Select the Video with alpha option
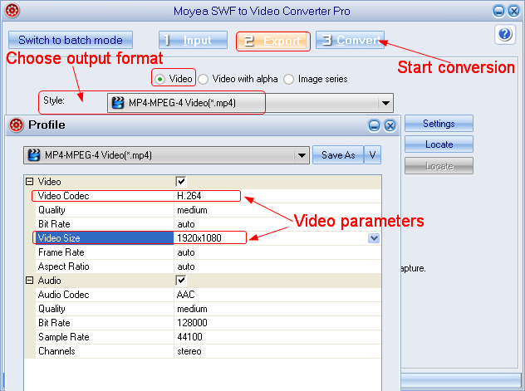525x391 pixels. (x=203, y=79)
